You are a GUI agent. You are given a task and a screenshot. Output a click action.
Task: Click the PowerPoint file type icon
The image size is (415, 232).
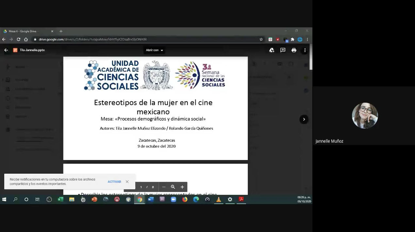pyautogui.click(x=15, y=50)
